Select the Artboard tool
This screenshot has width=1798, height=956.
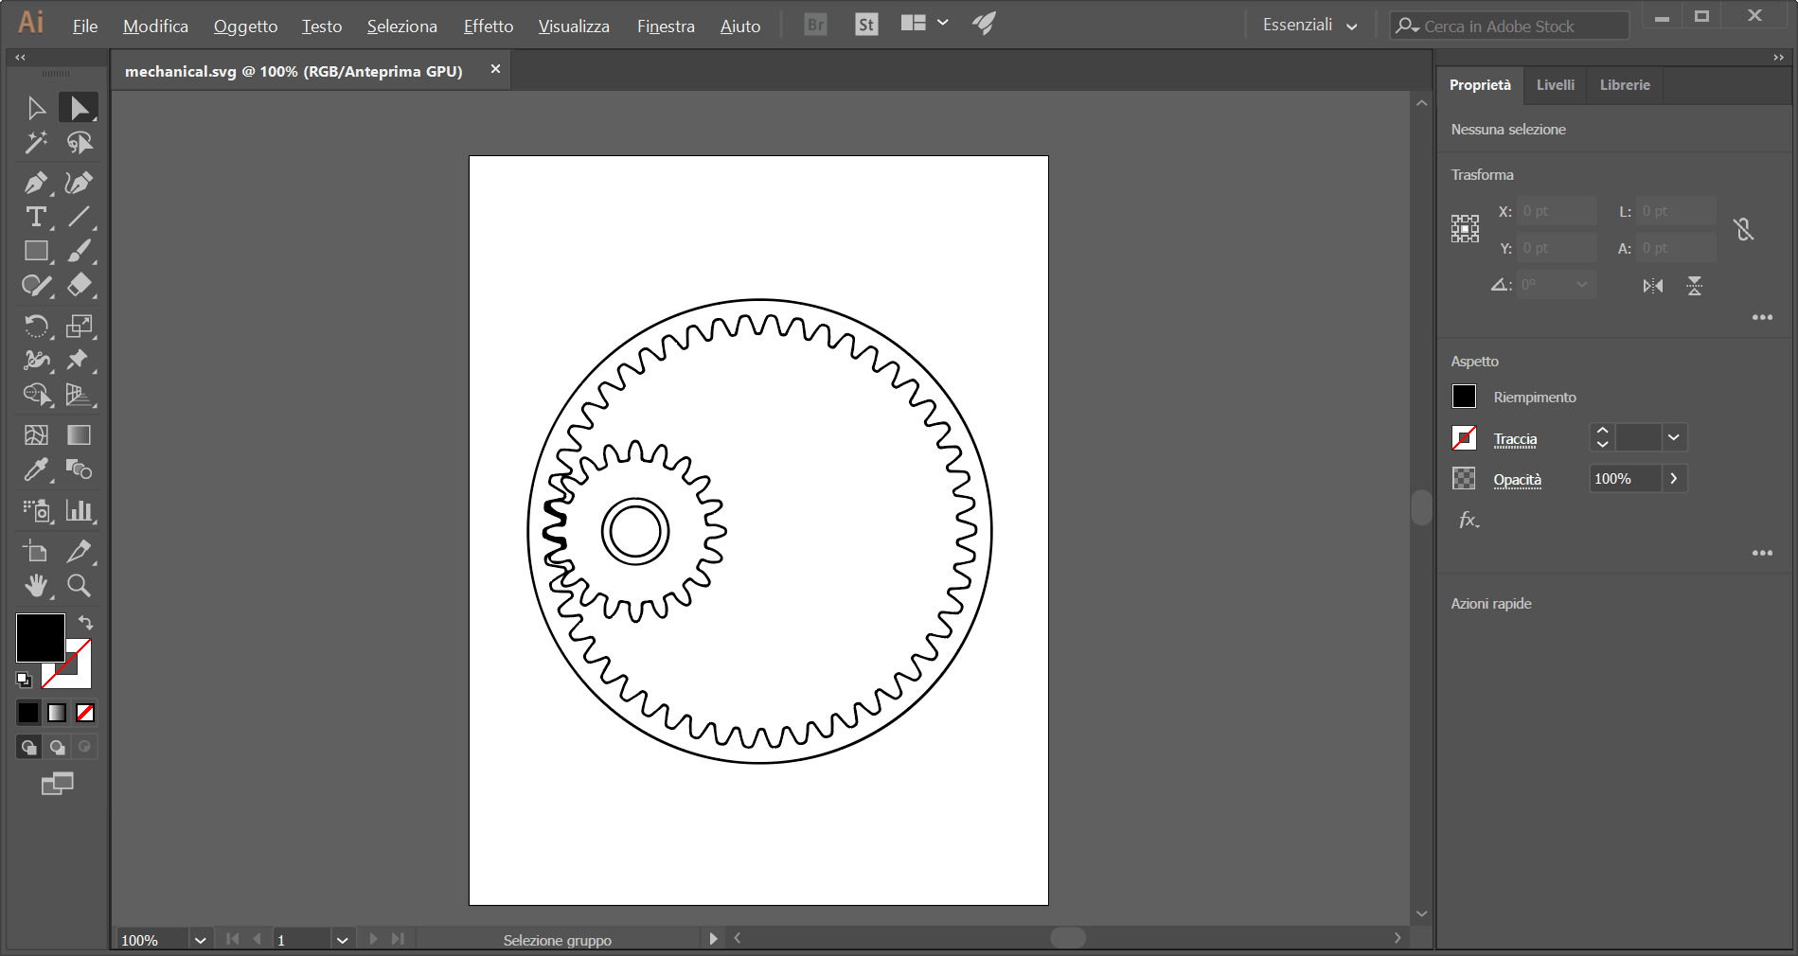(36, 552)
